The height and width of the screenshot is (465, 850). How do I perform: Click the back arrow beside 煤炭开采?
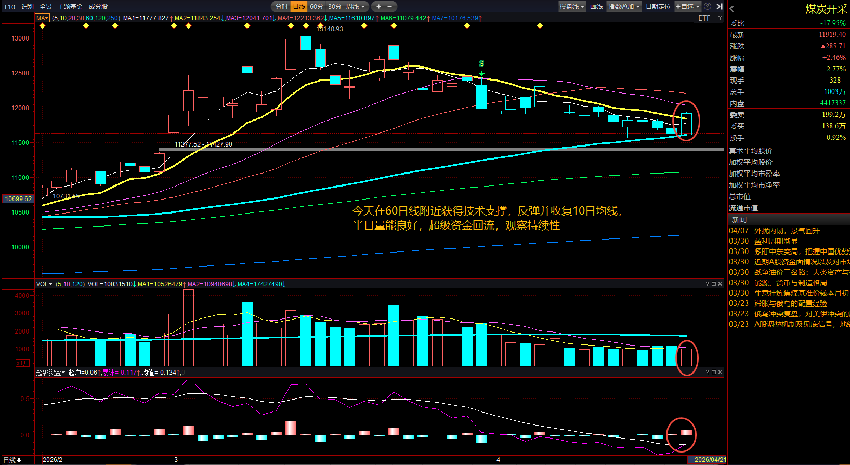point(732,9)
